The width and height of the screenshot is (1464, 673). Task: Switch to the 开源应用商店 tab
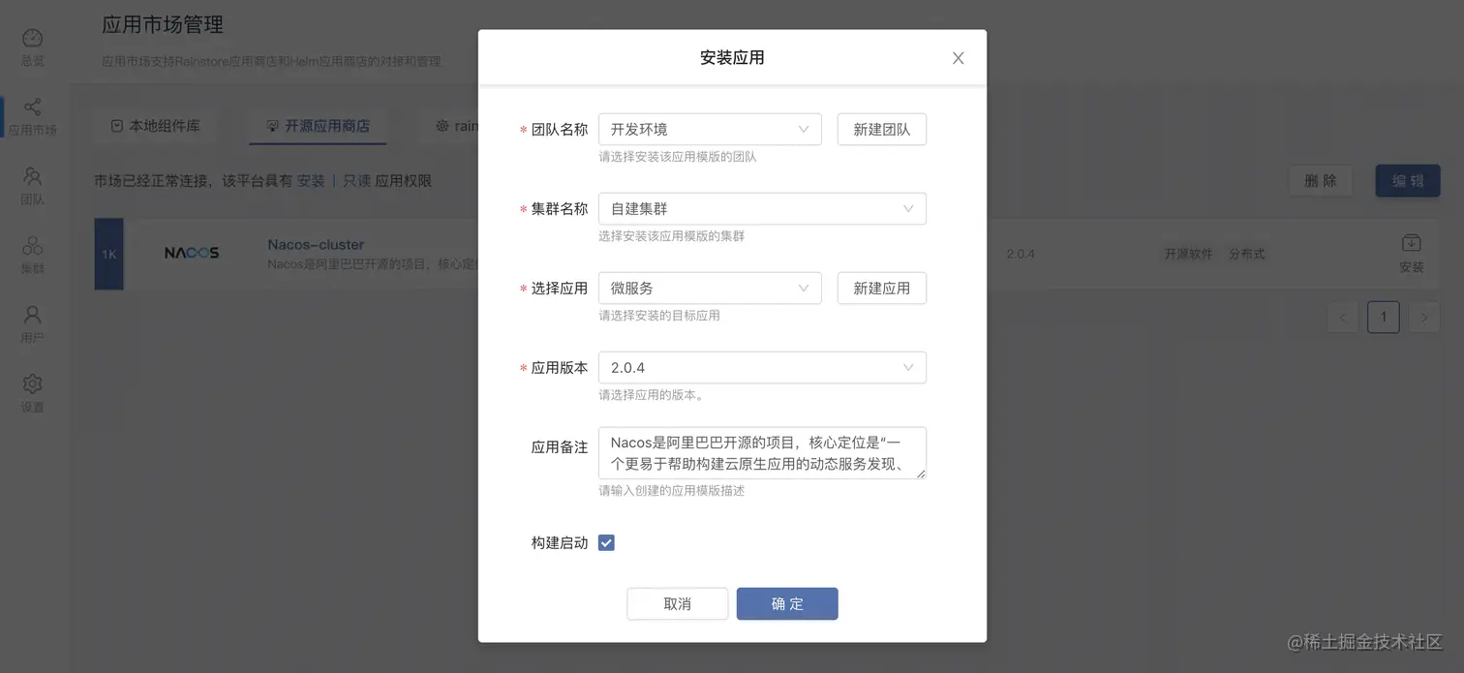[318, 126]
